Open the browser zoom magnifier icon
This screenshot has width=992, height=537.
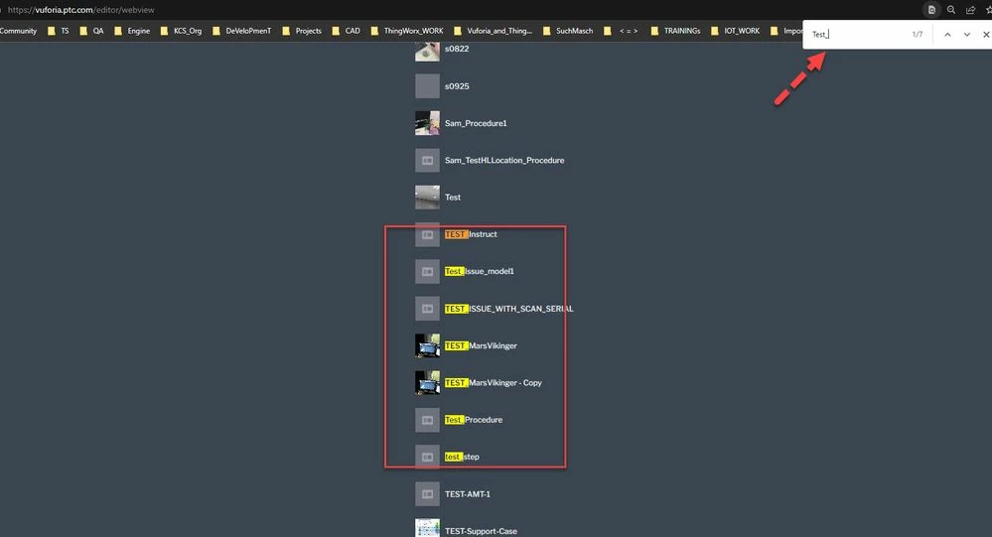[951, 10]
